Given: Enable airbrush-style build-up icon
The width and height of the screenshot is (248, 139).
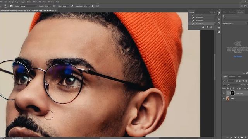Looking at the screenshot, I should 72,6.
